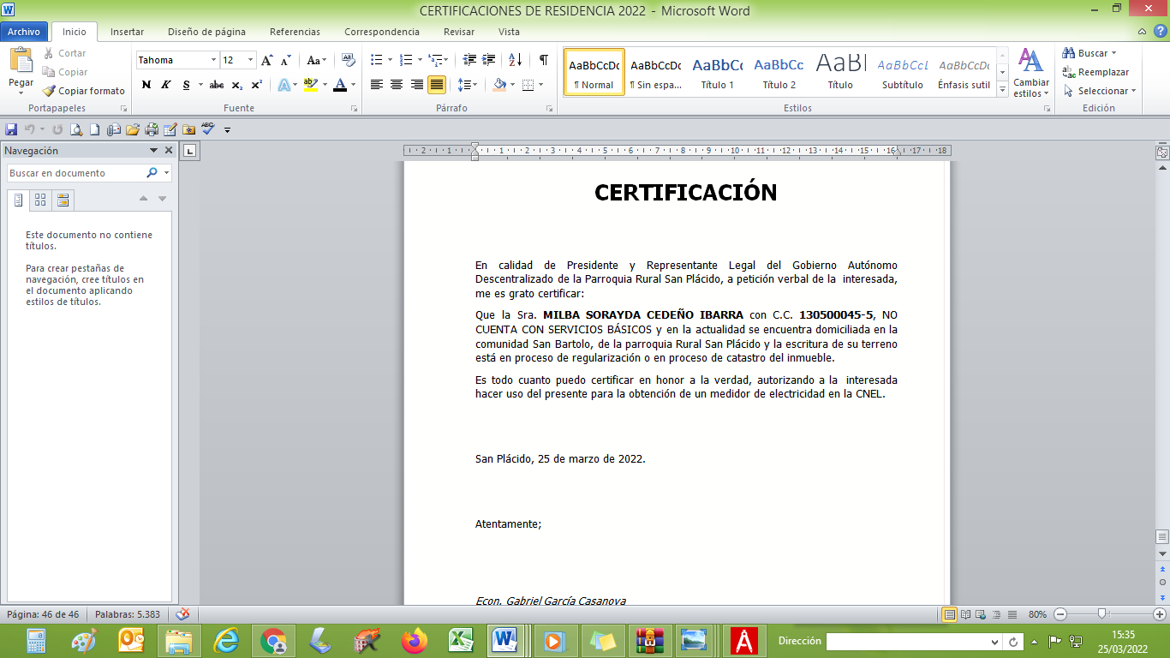Click the Save icon in quick access toolbar

(x=11, y=129)
